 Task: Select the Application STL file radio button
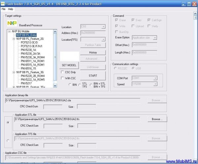tap(8, 122)
